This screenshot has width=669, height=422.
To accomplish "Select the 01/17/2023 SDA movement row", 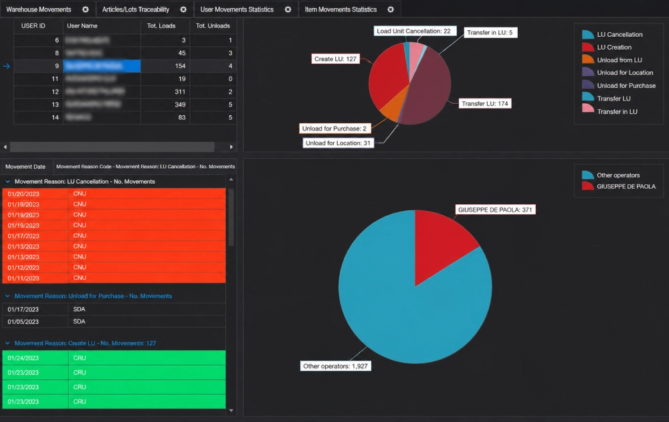I will (x=114, y=309).
